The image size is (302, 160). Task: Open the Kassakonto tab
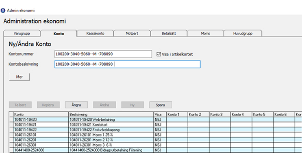95,33
